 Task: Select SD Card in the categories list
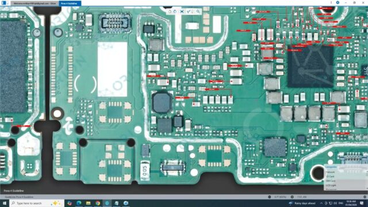330,177
